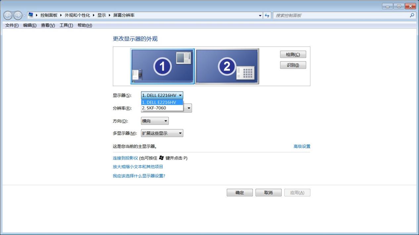Open the 查看(V) menu

coord(48,26)
